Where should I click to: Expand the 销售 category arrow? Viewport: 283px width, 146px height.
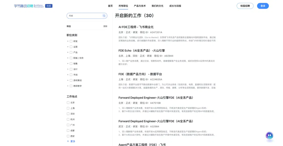[x=68, y=64]
